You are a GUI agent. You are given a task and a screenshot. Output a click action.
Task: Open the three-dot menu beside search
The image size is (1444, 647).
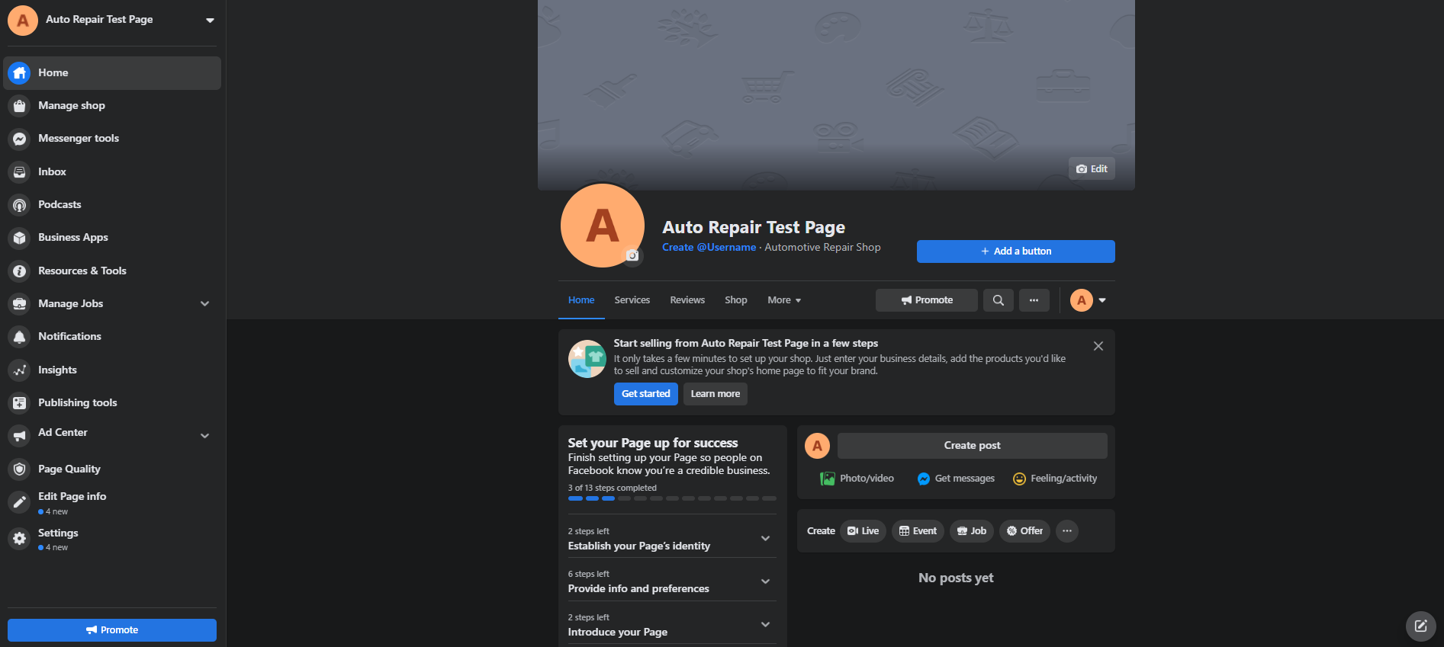(x=1034, y=300)
